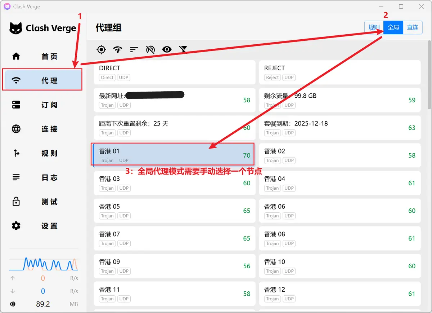
Task: Click the server icon beside 订阅
Action: point(16,105)
